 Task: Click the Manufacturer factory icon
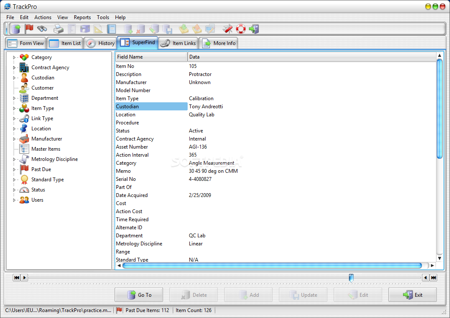click(24, 139)
